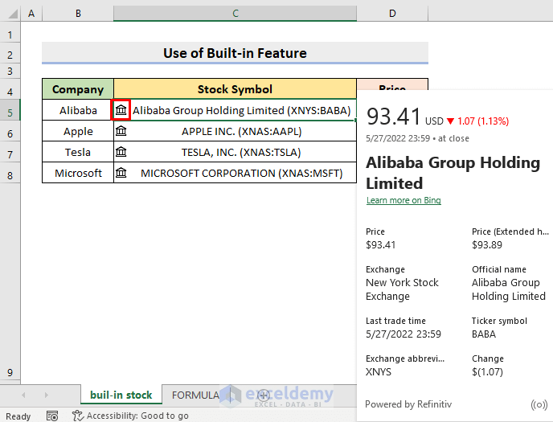The image size is (553, 422).
Task: Click the accessibility checker status icon
Action: coord(78,416)
